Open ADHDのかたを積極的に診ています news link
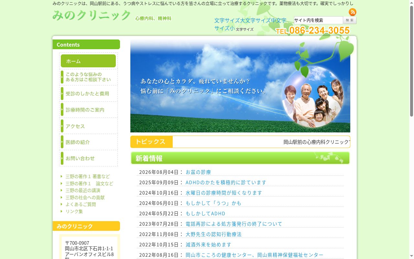Image resolution: width=414 pixels, height=259 pixels. click(226, 182)
